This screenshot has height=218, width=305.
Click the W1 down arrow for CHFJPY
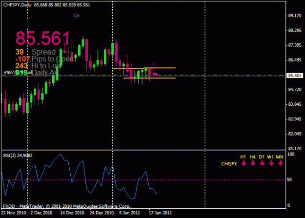(271, 163)
